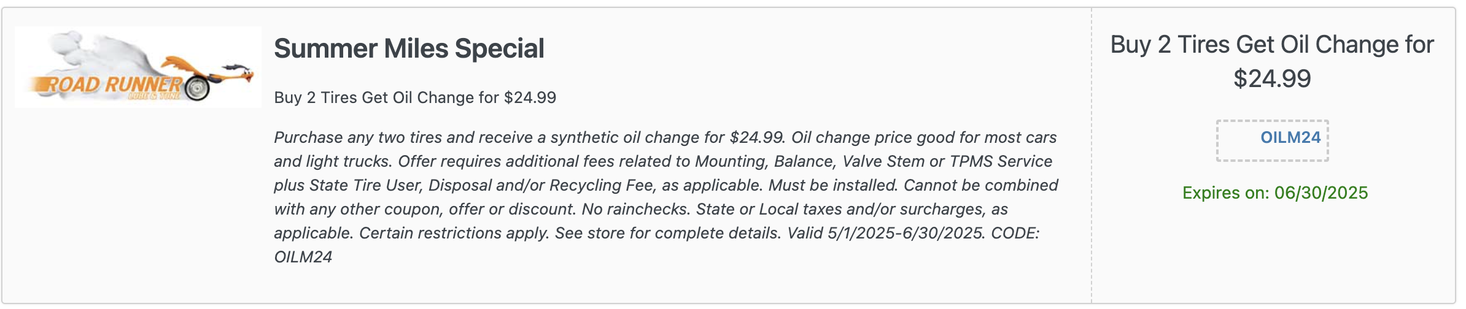The image size is (1466, 309).
Task: Click the Expires on 06/30/2025 text
Action: click(x=1275, y=193)
